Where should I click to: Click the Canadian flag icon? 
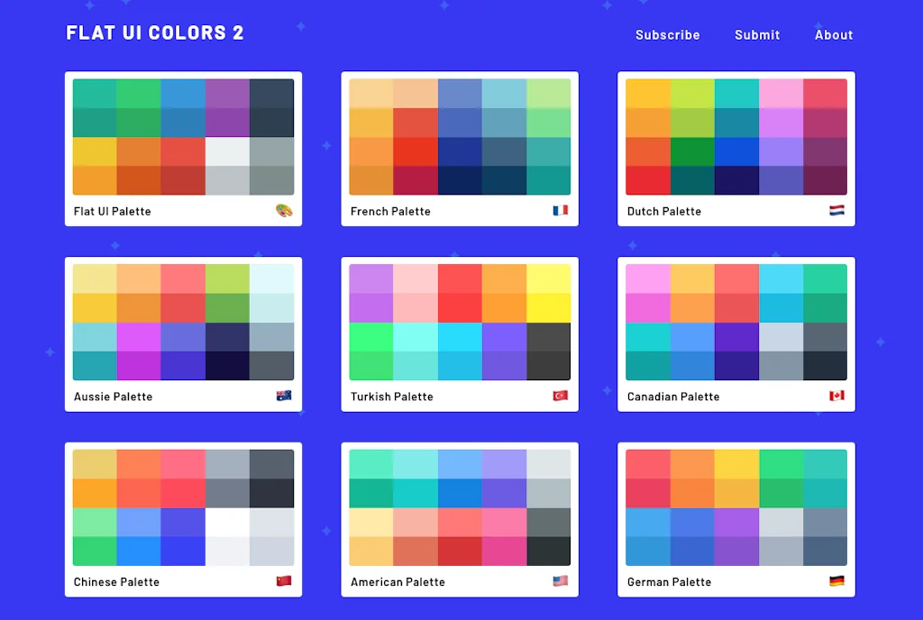837,396
